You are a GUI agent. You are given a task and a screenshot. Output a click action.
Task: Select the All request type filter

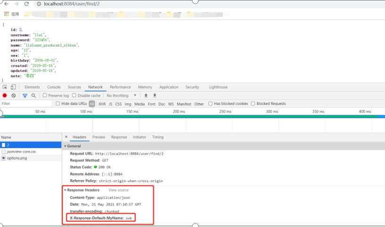click(92, 104)
